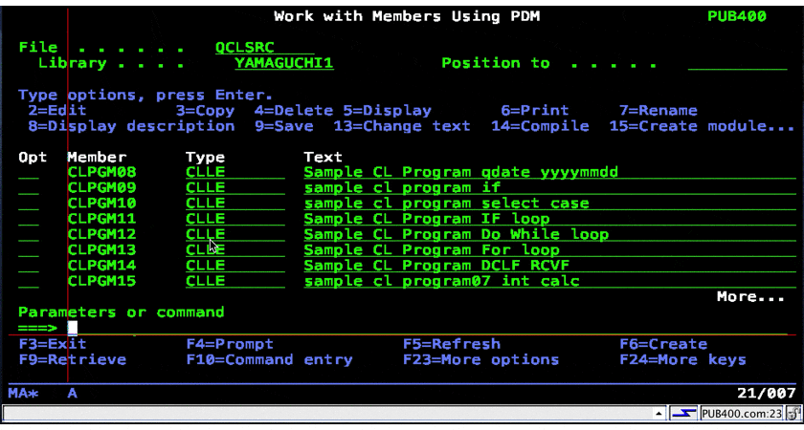Click text 'Sample CL Program For loop'
The image size is (804, 430).
pos(432,249)
